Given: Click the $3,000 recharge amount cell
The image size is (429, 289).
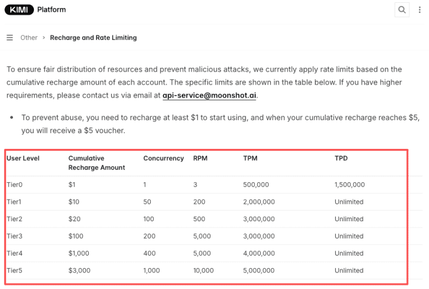Looking at the screenshot, I should click(80, 270).
